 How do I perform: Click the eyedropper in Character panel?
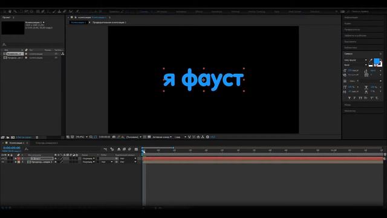point(371,60)
